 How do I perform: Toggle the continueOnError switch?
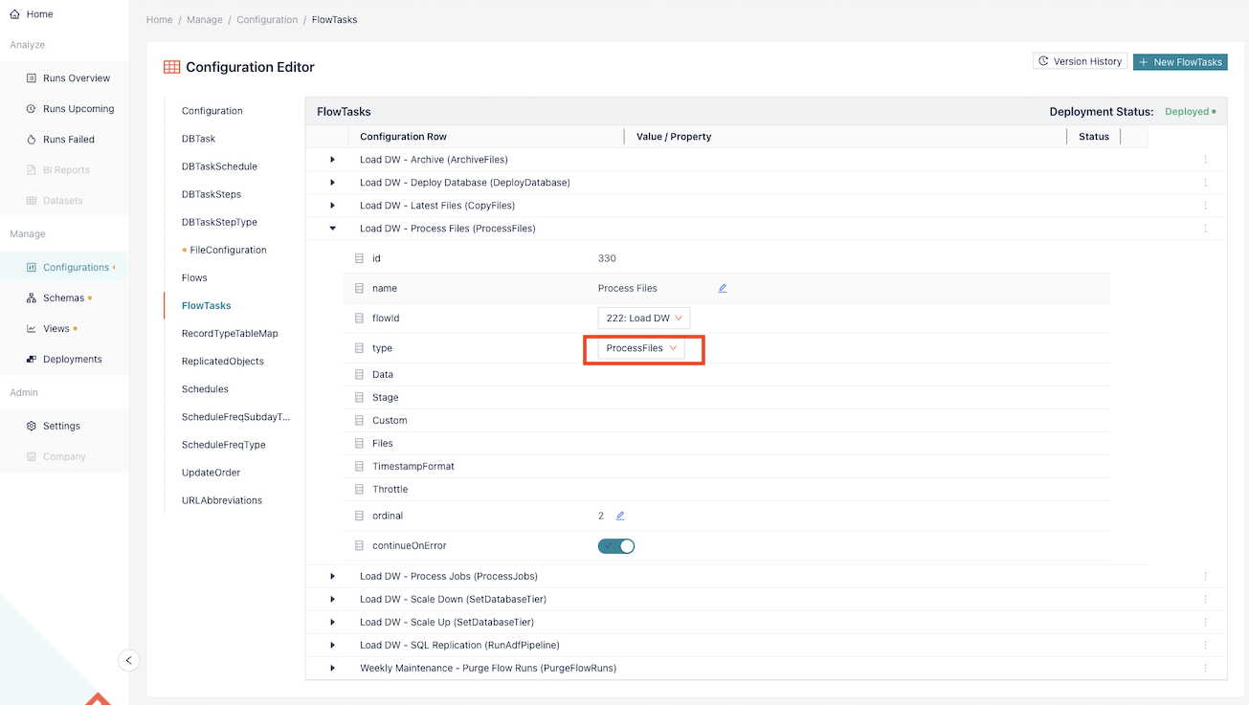616,546
